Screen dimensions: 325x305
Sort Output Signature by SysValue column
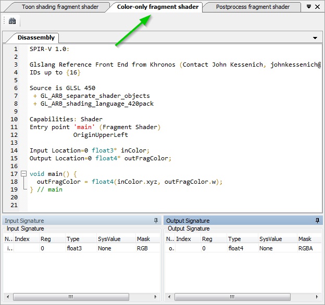point(278,239)
